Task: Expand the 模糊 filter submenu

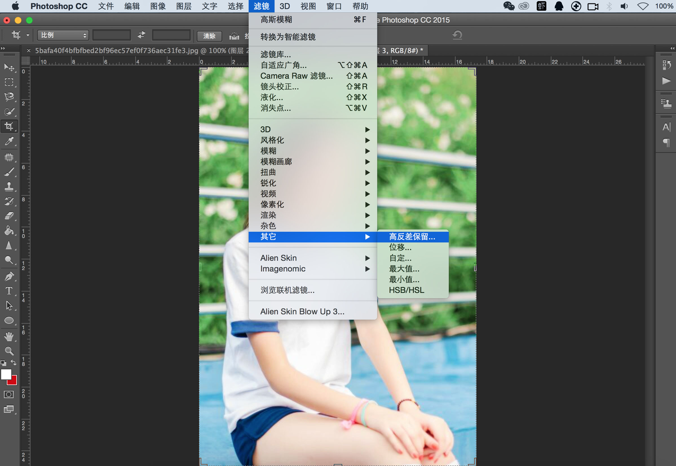Action: [x=313, y=151]
